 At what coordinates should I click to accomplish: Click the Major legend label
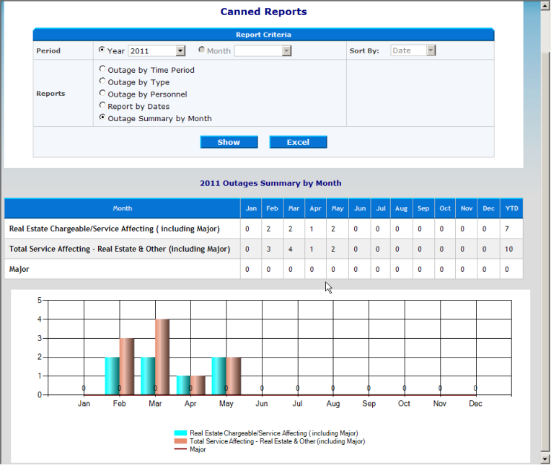pos(198,450)
